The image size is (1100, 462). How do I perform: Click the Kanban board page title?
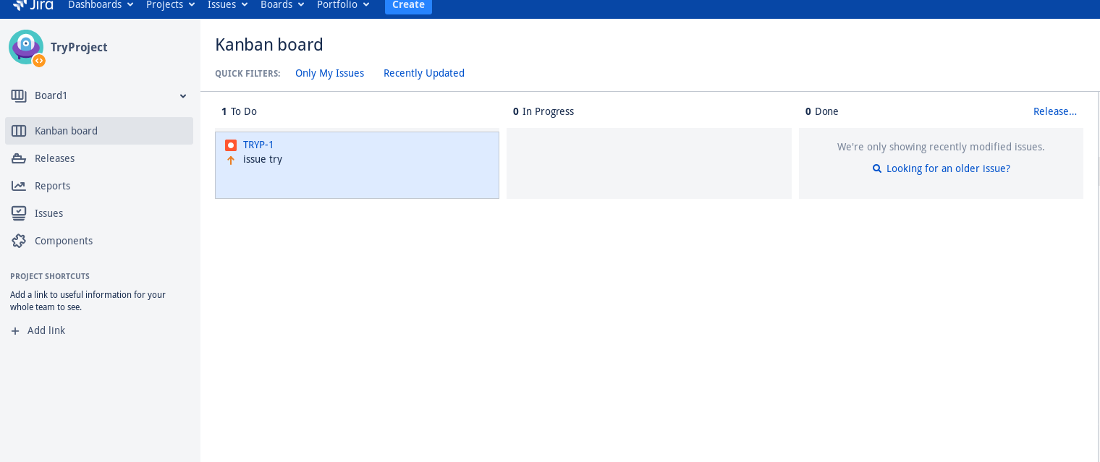tap(269, 45)
